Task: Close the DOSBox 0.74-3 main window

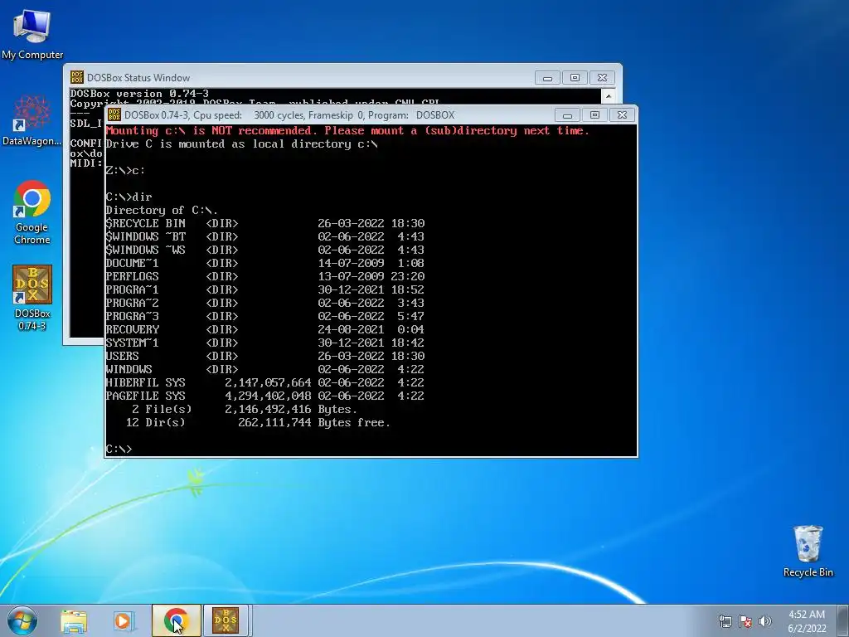Action: [622, 115]
